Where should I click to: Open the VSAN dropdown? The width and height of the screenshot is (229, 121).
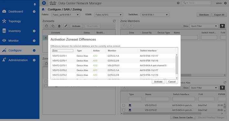point(108,15)
